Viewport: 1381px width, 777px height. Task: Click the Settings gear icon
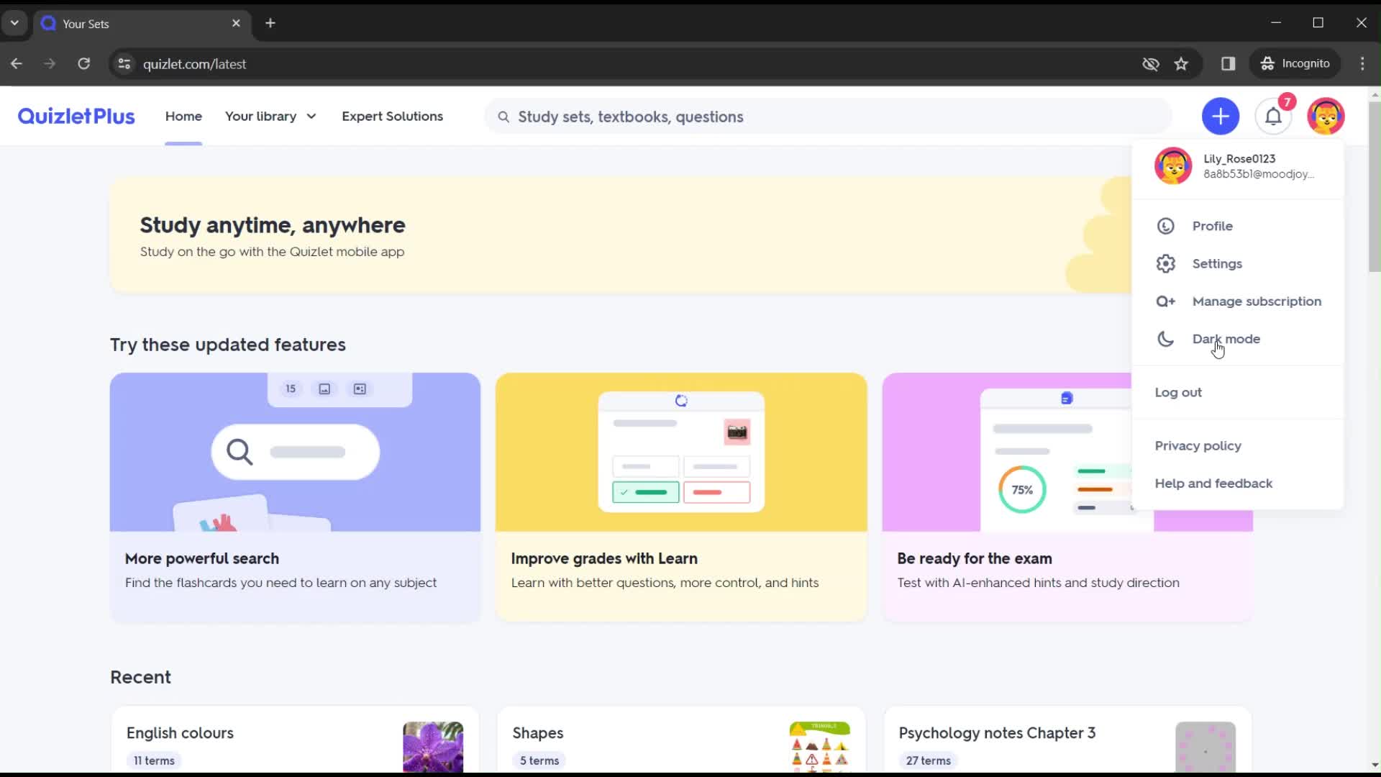pos(1164,263)
